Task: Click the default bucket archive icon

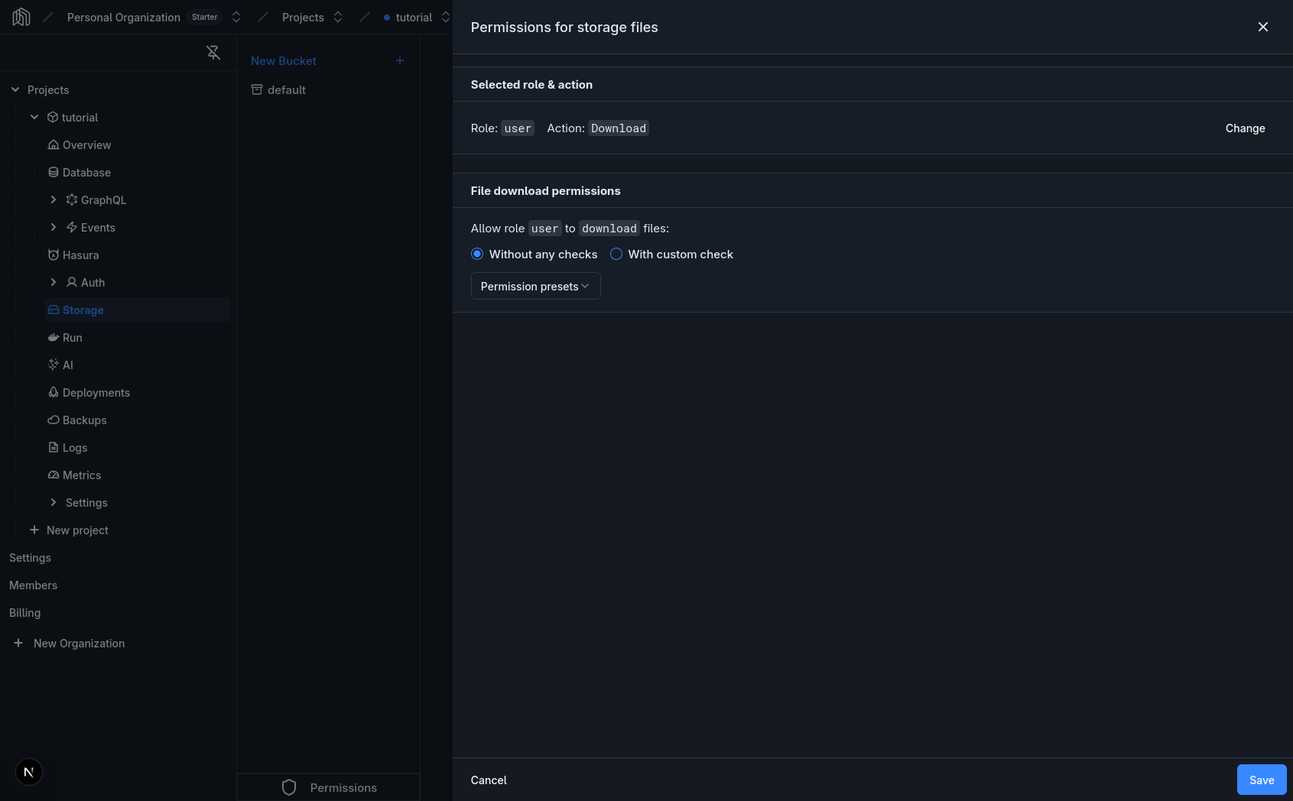Action: 257,89
